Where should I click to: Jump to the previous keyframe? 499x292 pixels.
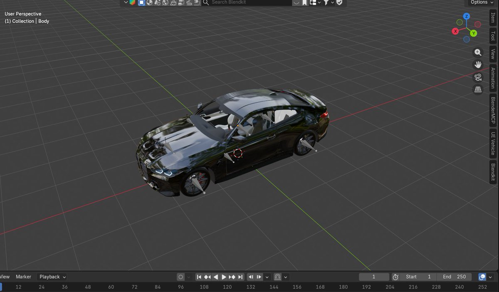coord(207,277)
